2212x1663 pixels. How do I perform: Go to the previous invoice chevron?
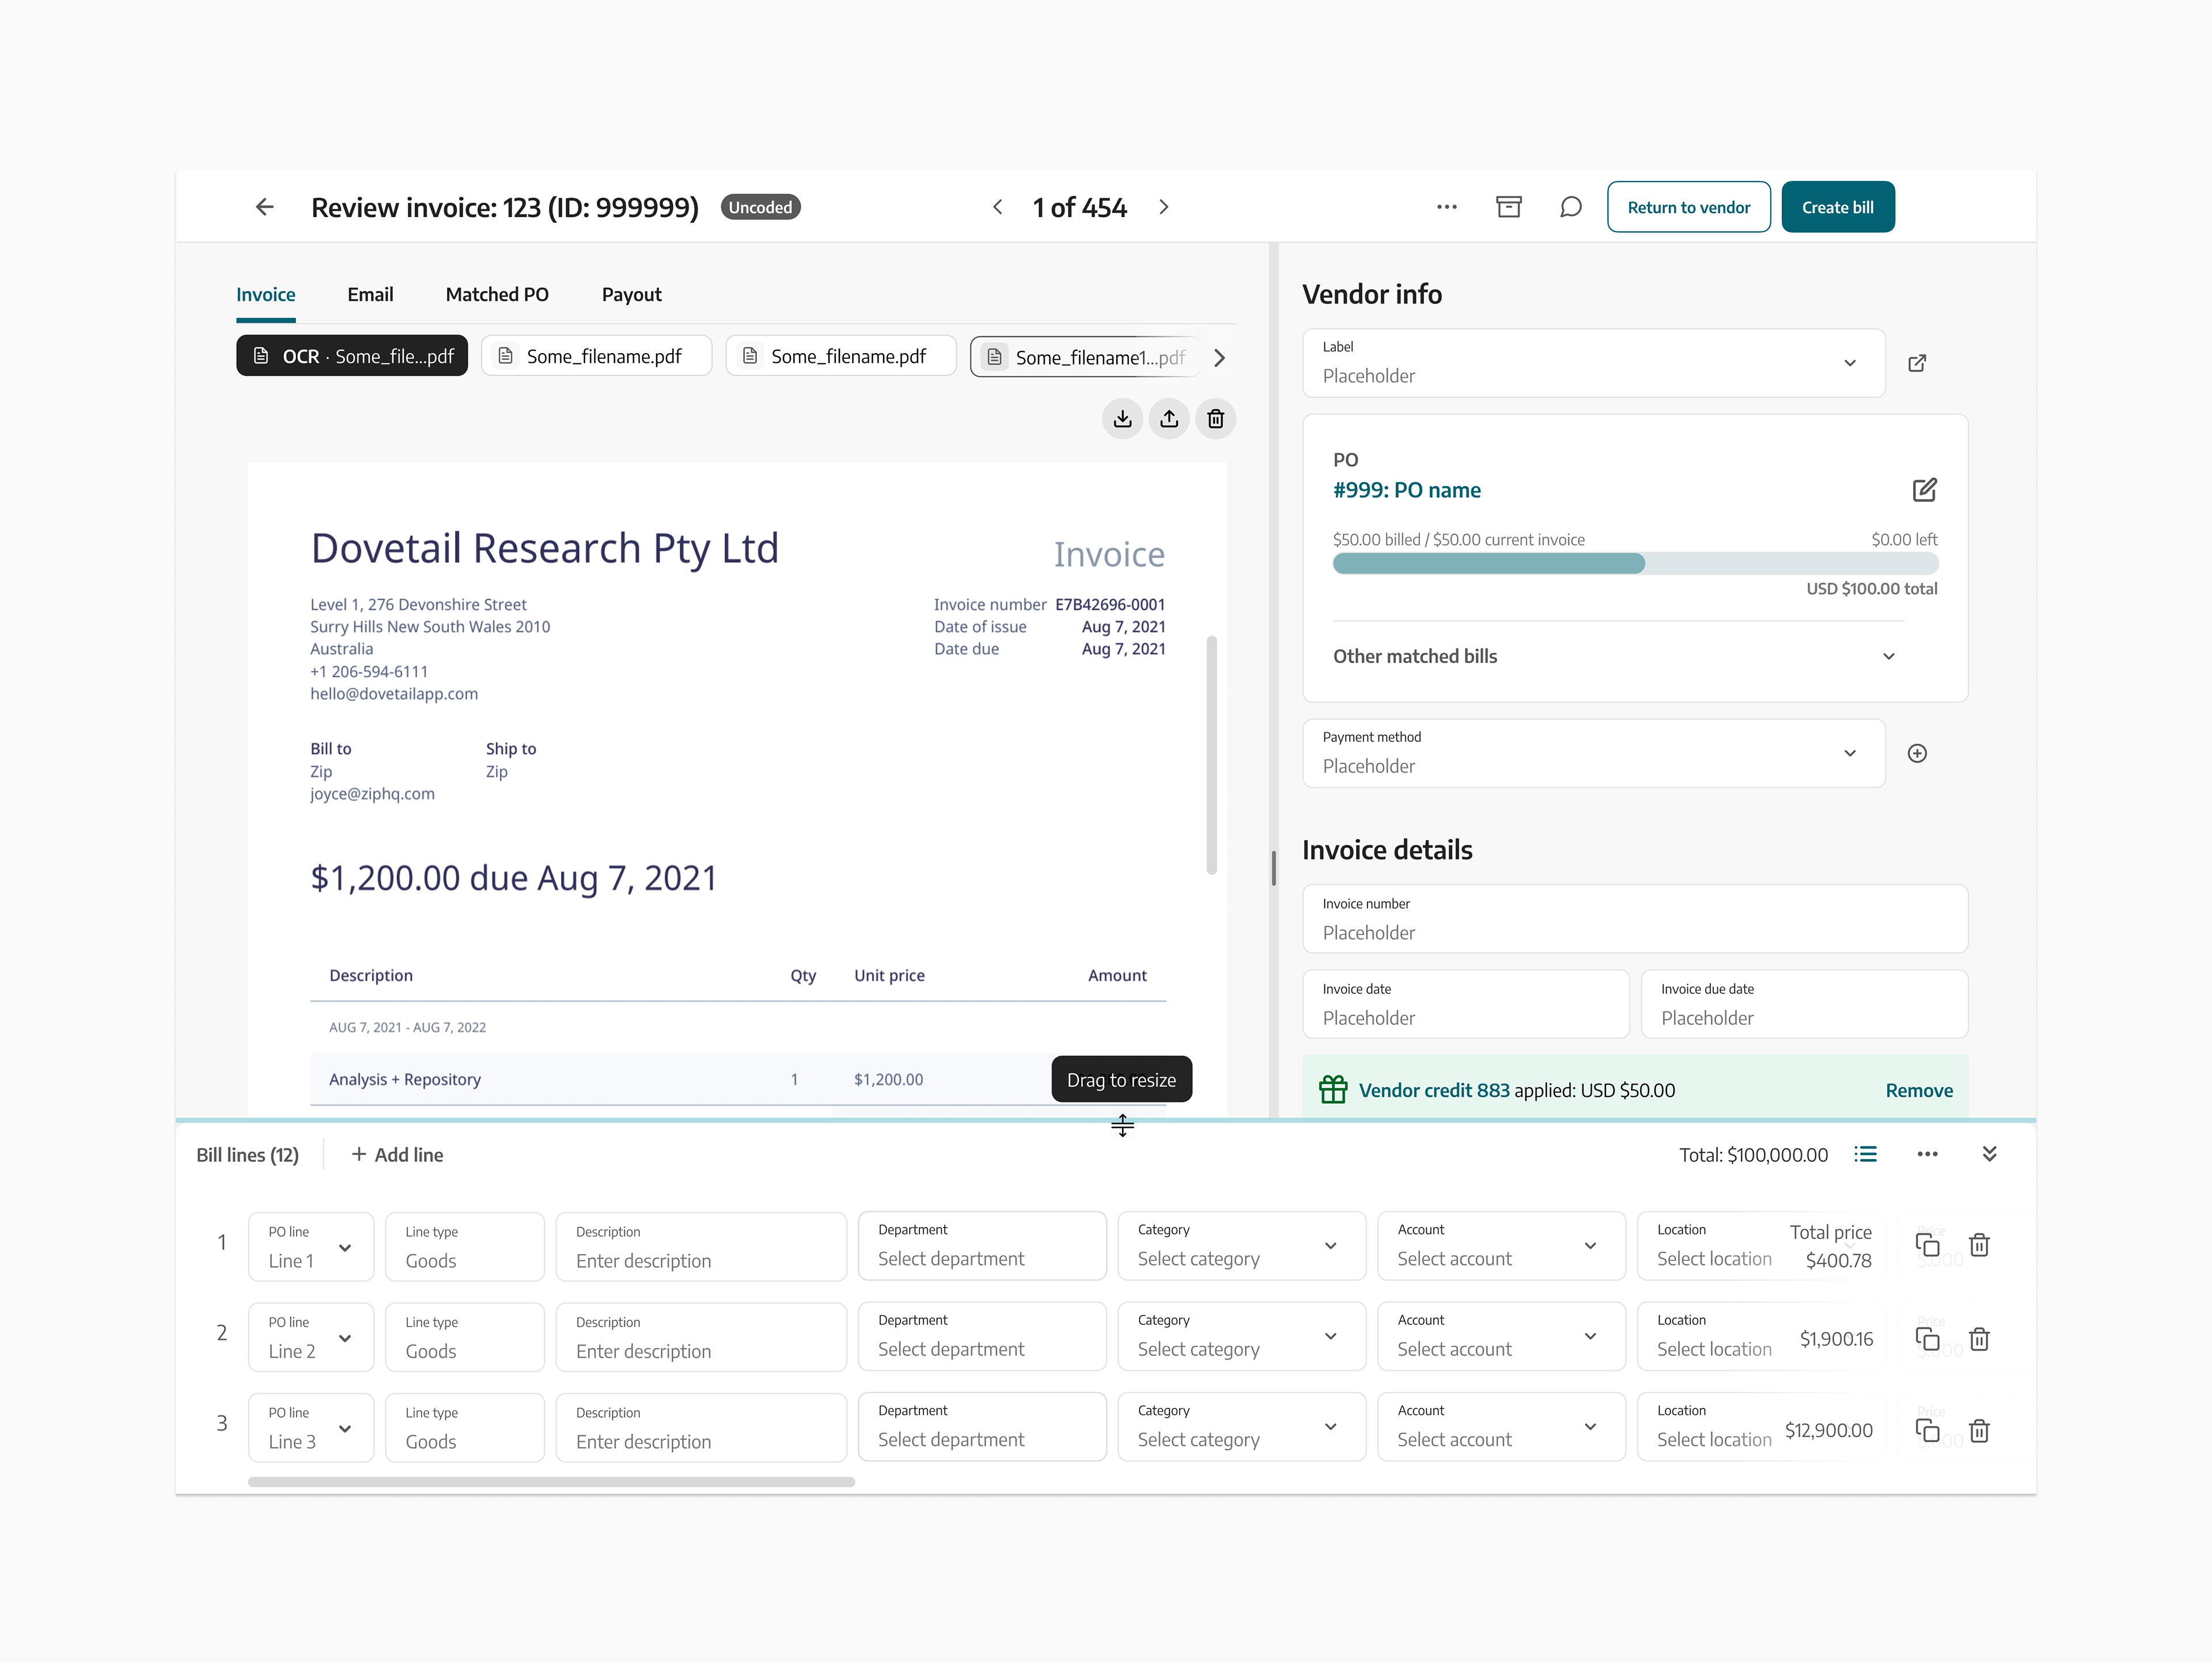click(997, 207)
